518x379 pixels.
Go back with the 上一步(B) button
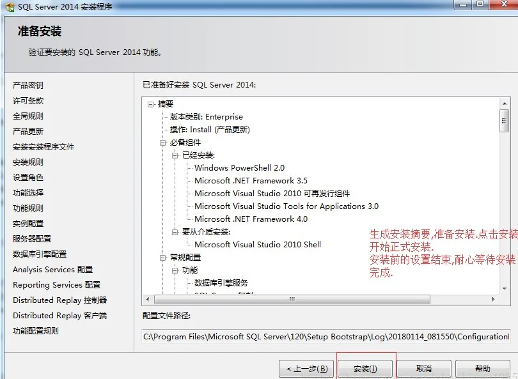click(306, 369)
